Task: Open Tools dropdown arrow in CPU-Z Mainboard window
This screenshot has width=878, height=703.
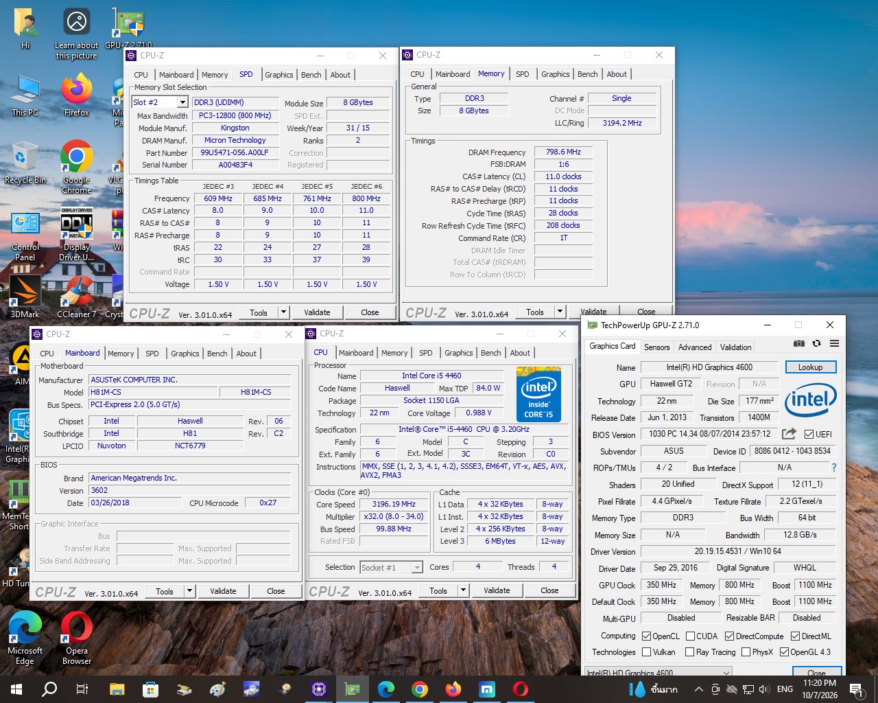Action: [x=189, y=591]
